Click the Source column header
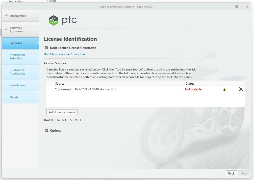This screenshot has height=180, width=254. point(119,84)
